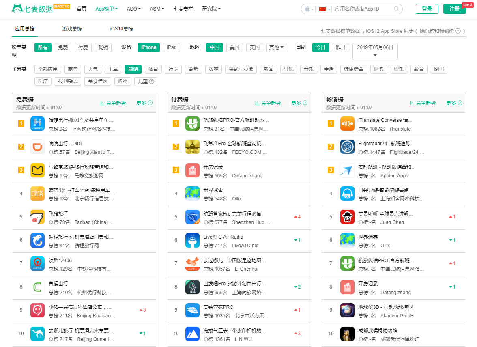Click the 登录 button

point(427,9)
